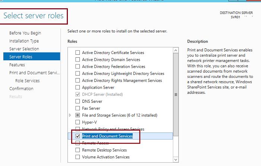Enable Volume Activation Services checkbox
Screen dimensions: 261x166
(x=78, y=157)
